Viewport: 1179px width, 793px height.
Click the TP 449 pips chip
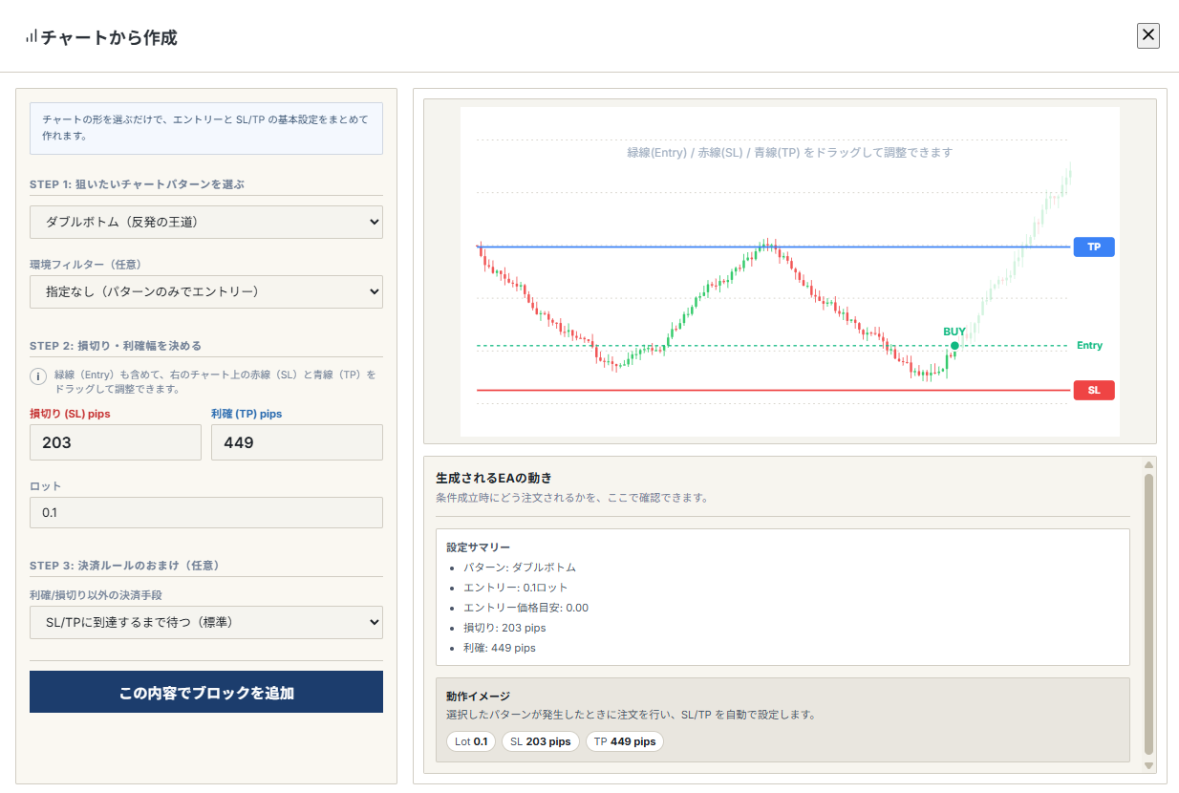click(624, 741)
